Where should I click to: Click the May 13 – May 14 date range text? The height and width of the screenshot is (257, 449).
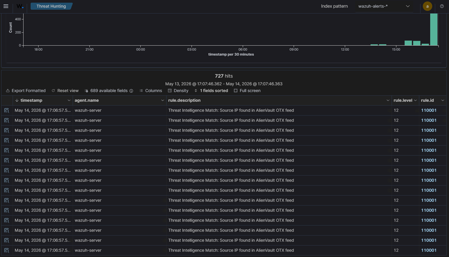tap(224, 84)
